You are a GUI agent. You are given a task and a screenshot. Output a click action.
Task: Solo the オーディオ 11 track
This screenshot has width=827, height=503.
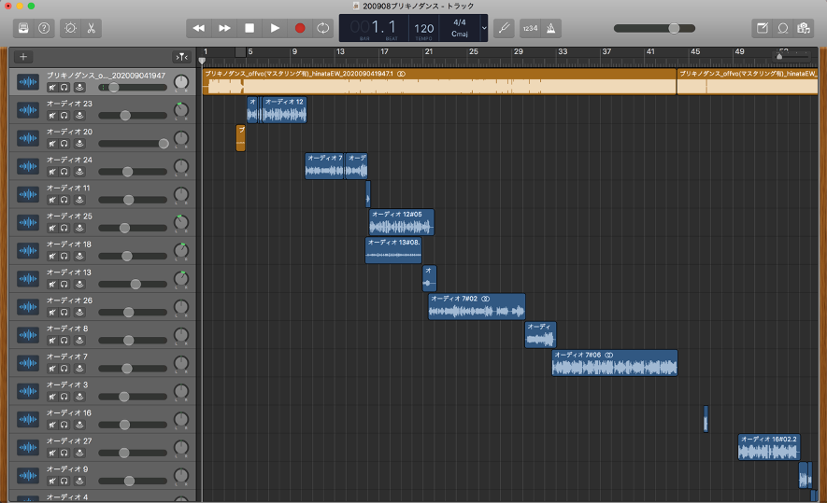64,200
